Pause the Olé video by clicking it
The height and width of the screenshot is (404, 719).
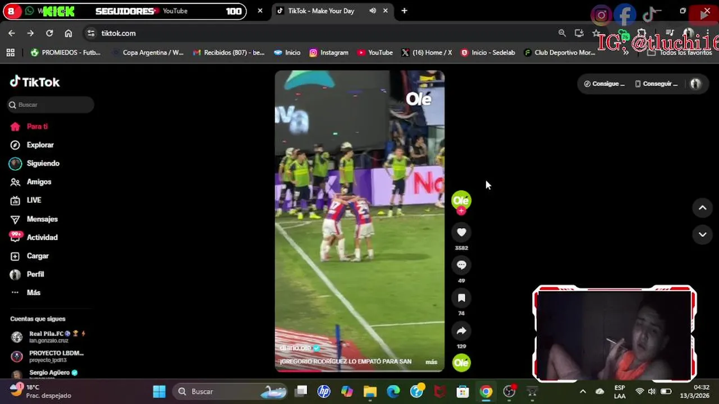coord(360,221)
